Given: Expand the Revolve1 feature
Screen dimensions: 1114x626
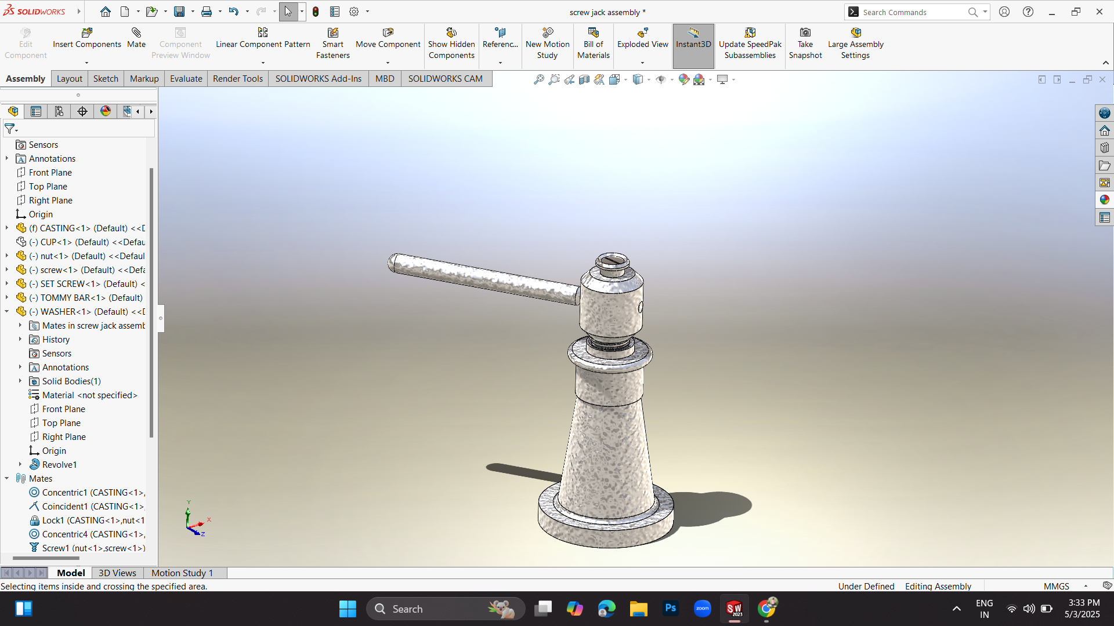Looking at the screenshot, I should click(x=20, y=464).
